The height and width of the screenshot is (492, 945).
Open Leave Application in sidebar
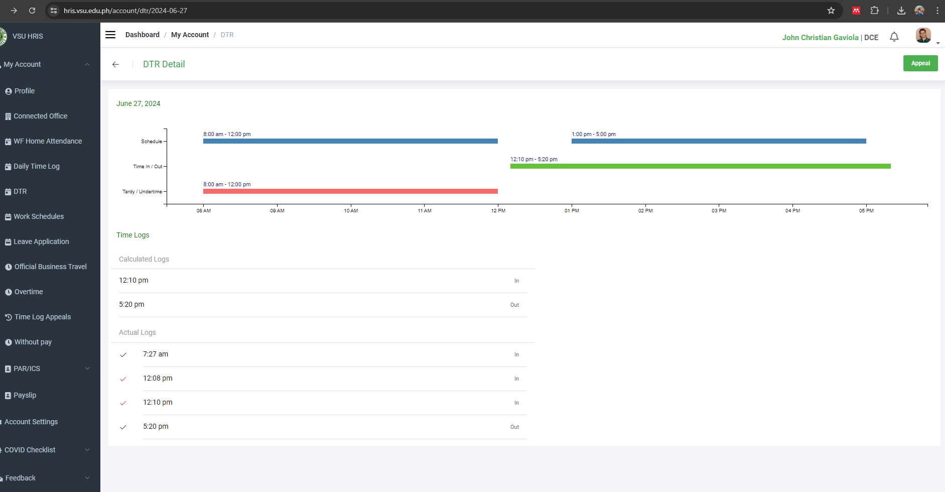click(x=41, y=241)
